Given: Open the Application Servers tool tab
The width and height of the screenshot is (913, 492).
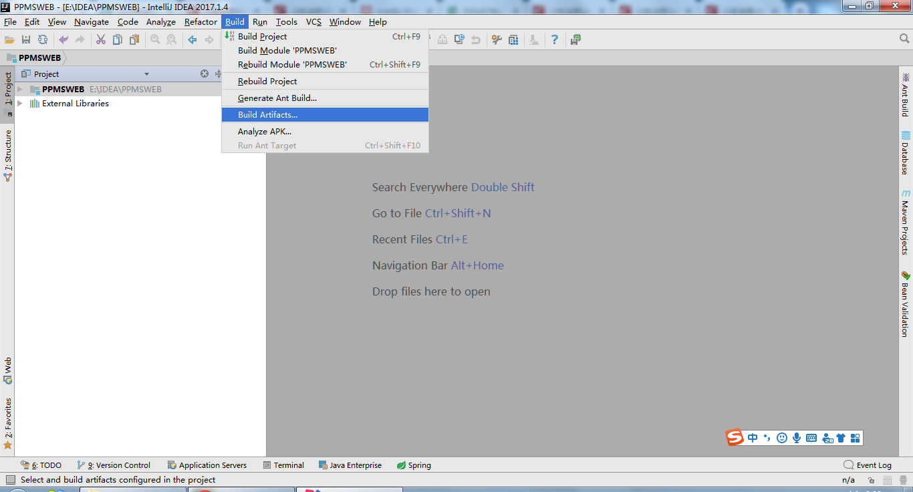Looking at the screenshot, I should pos(207,465).
